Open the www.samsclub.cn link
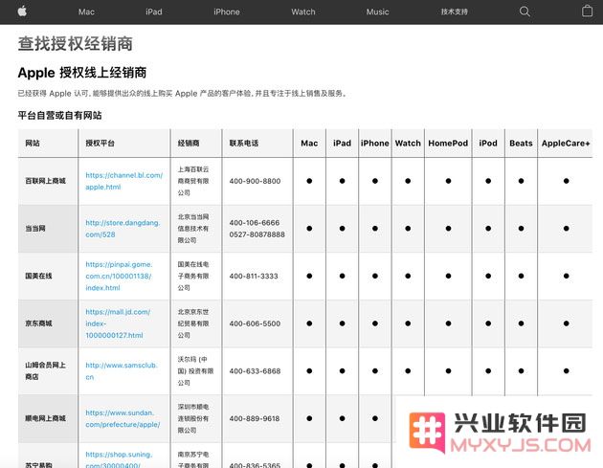 coord(122,371)
